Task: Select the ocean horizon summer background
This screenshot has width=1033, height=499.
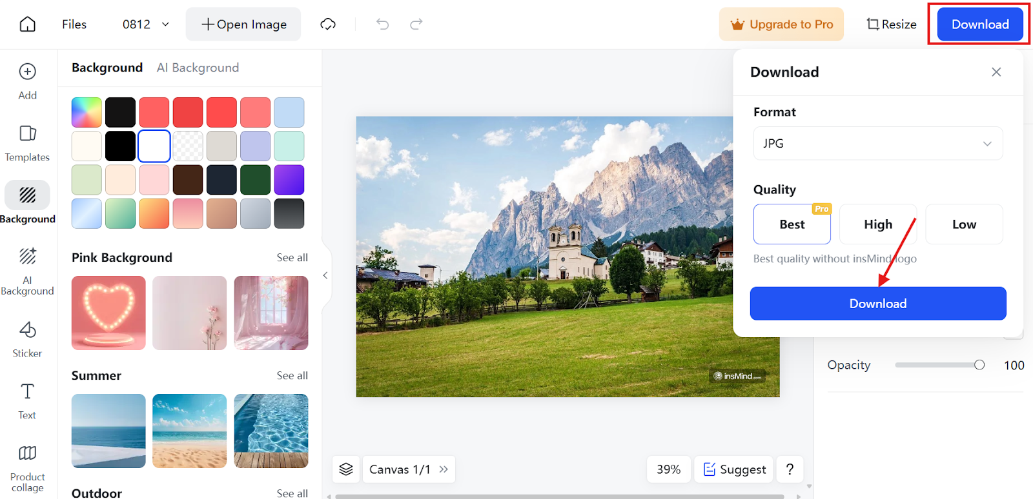Action: [x=108, y=431]
